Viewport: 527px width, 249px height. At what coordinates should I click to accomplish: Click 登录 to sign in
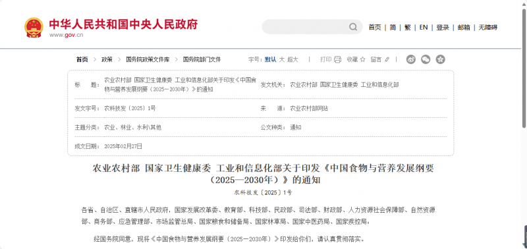click(443, 28)
